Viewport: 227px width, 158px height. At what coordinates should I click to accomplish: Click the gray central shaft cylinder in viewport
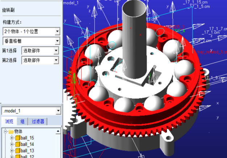coord(134,43)
